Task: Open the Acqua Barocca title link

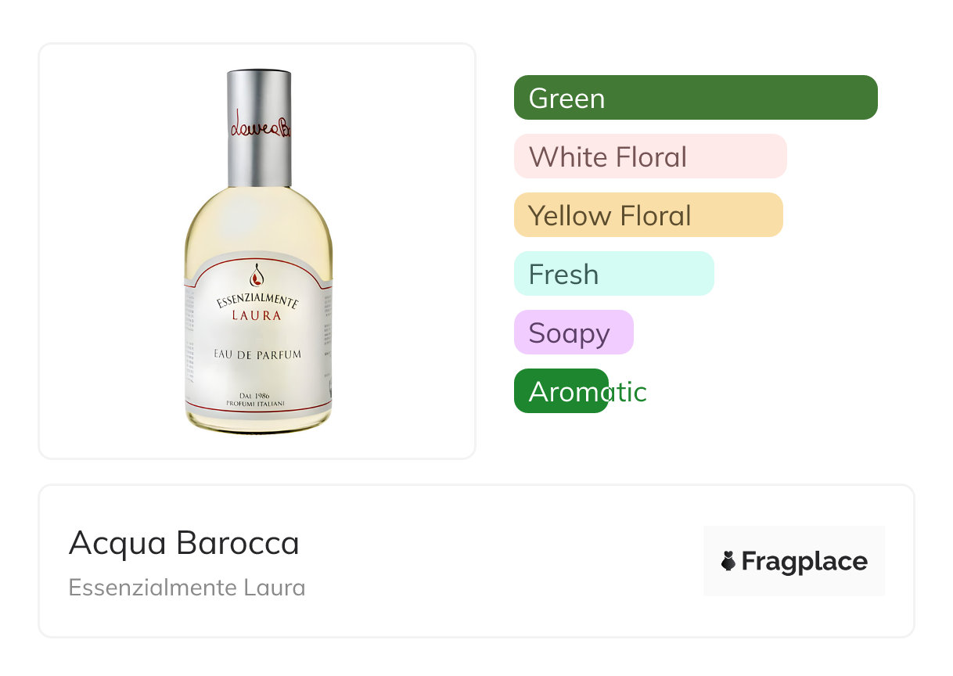Action: [x=184, y=543]
